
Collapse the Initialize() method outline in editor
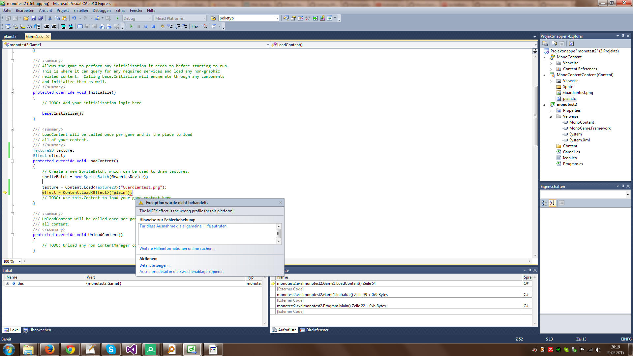[x=12, y=92]
